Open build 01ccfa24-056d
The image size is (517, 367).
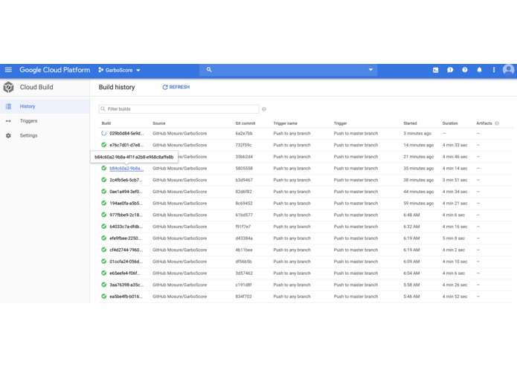126,262
